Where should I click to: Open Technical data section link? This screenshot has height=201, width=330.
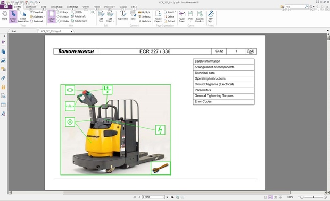tap(224, 73)
